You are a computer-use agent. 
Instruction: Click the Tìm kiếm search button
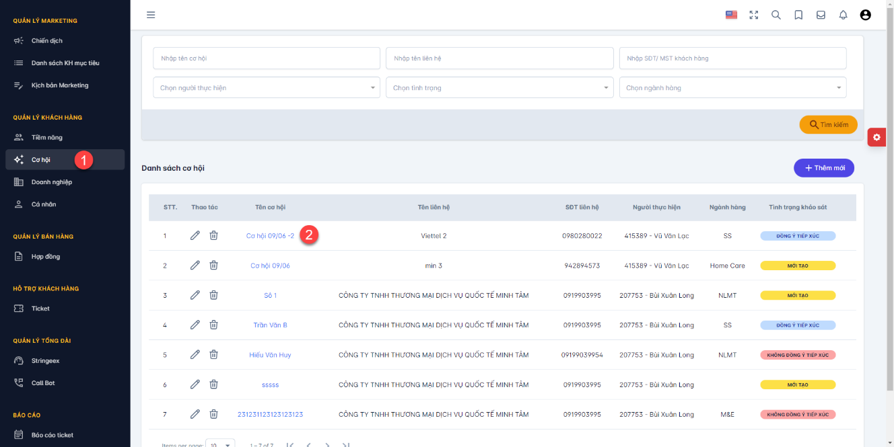point(828,124)
